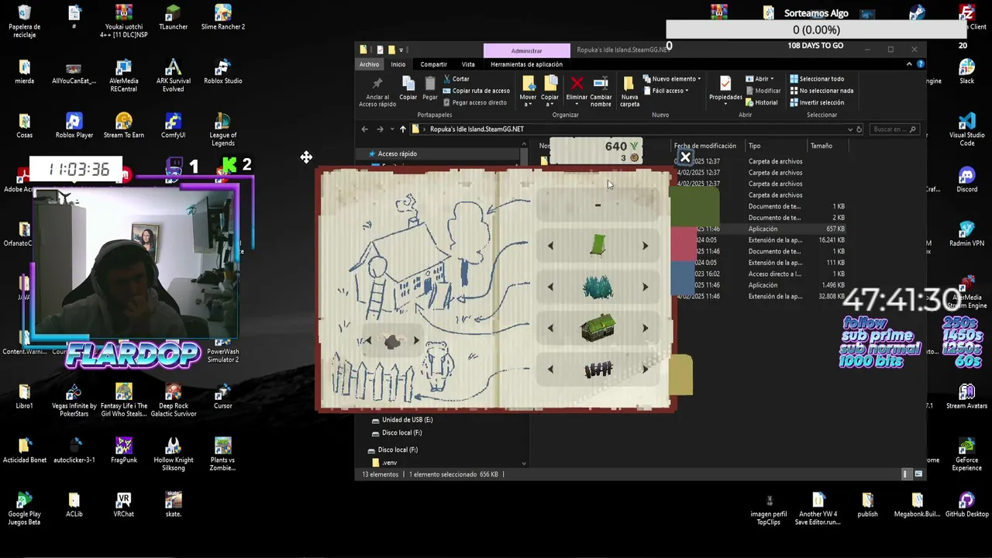Screen dimensions: 992x558
Task: Select the Hollow Knight Silksong desktop icon
Action: (x=173, y=454)
